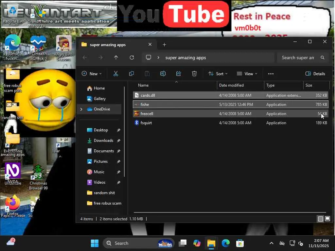Click the Share icon in toolbar
Viewport: 335px width, 251px height.
[x=179, y=74]
